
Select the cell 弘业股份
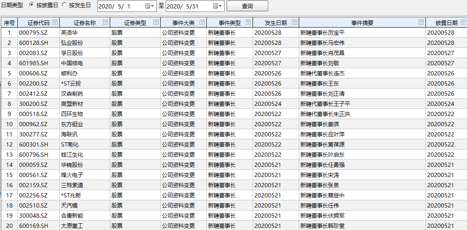click(85, 43)
